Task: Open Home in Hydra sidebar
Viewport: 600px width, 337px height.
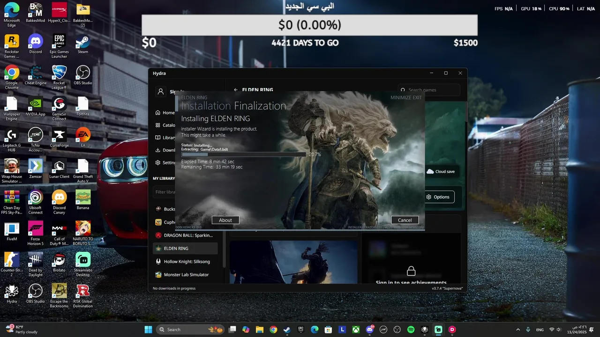Action: pyautogui.click(x=165, y=113)
